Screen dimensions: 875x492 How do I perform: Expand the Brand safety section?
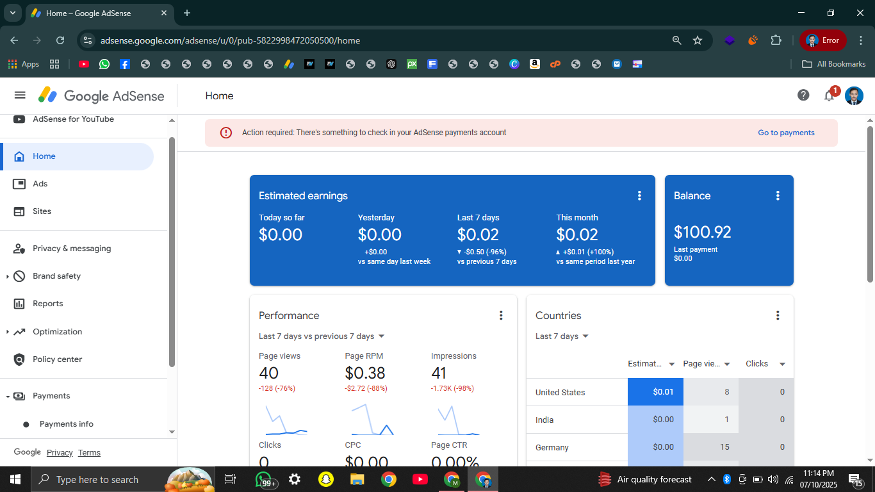coord(8,276)
